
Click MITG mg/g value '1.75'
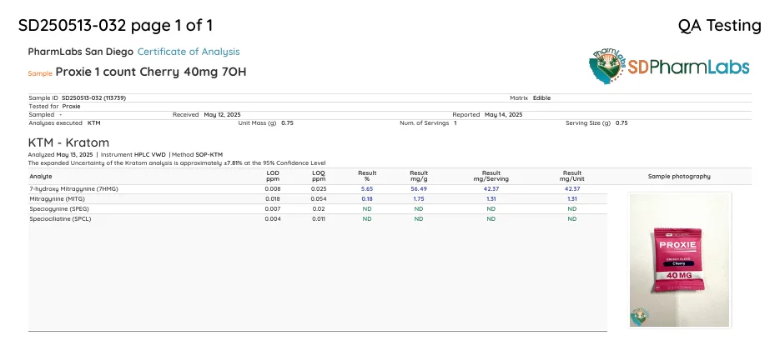pos(419,199)
